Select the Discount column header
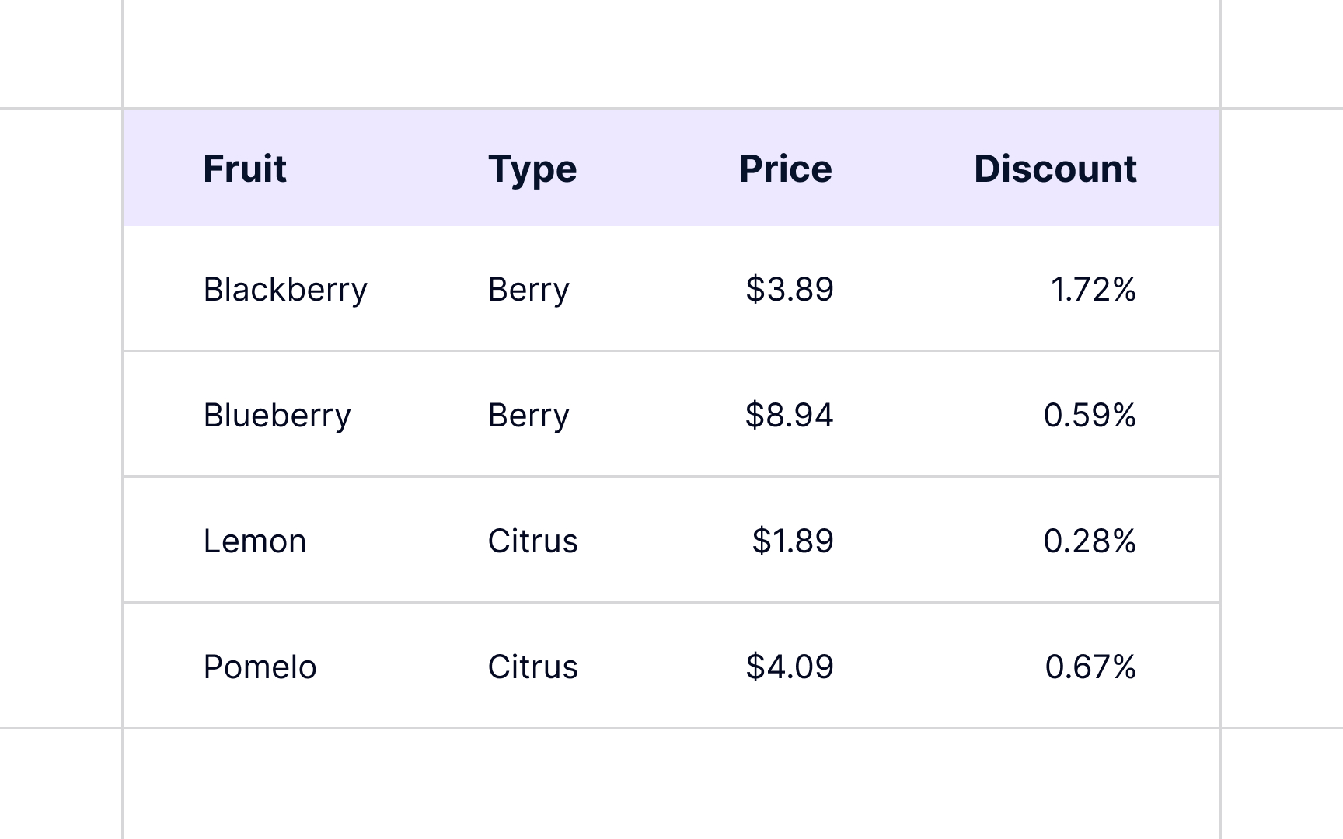This screenshot has width=1343, height=839. pyautogui.click(x=1055, y=169)
